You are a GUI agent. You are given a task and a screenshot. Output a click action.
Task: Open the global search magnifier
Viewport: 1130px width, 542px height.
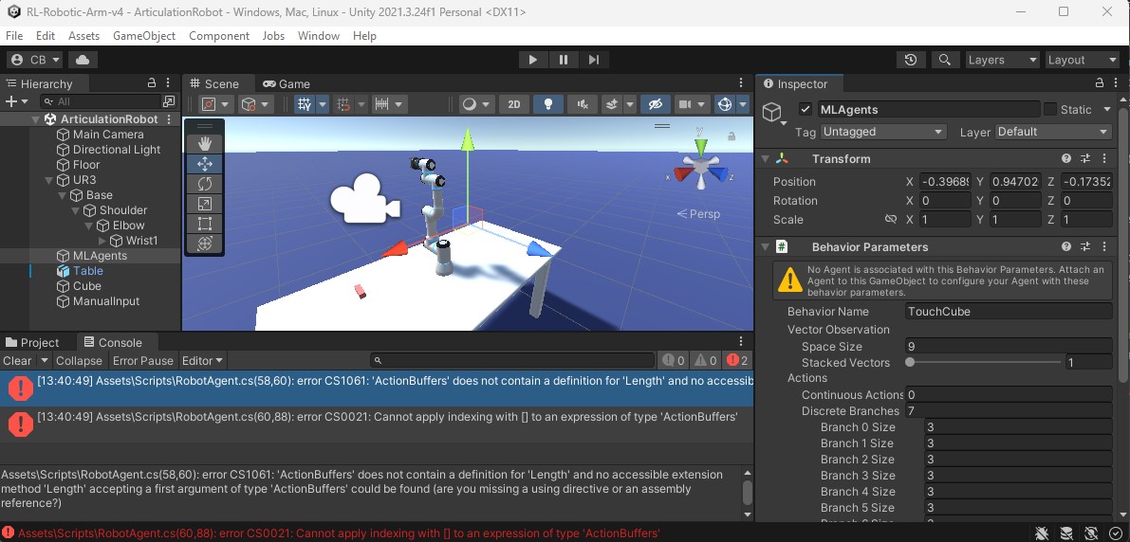click(945, 60)
